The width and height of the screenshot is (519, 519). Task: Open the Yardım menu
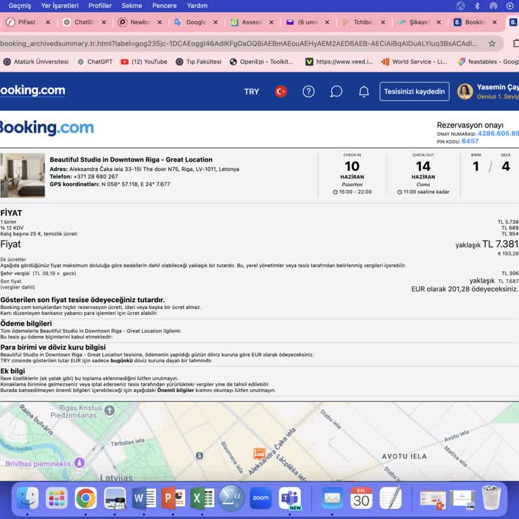point(197,5)
